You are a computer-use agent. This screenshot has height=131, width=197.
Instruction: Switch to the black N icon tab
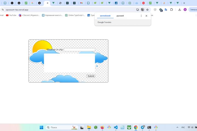(x=12, y=3)
